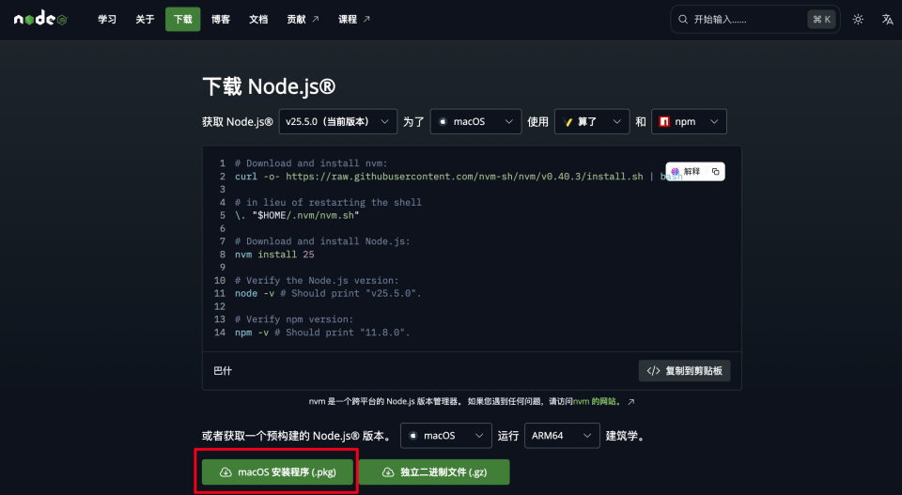Open the v25.5.0 (当前版本) version dropdown
The width and height of the screenshot is (902, 495).
coord(337,121)
